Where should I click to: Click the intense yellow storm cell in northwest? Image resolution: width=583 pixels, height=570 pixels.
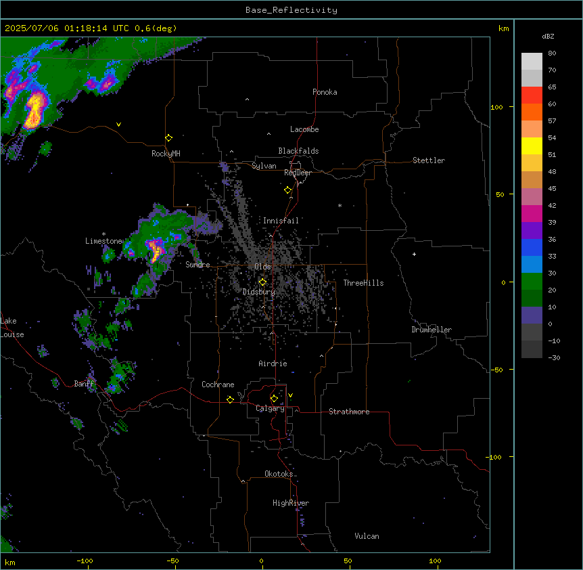tap(34, 111)
